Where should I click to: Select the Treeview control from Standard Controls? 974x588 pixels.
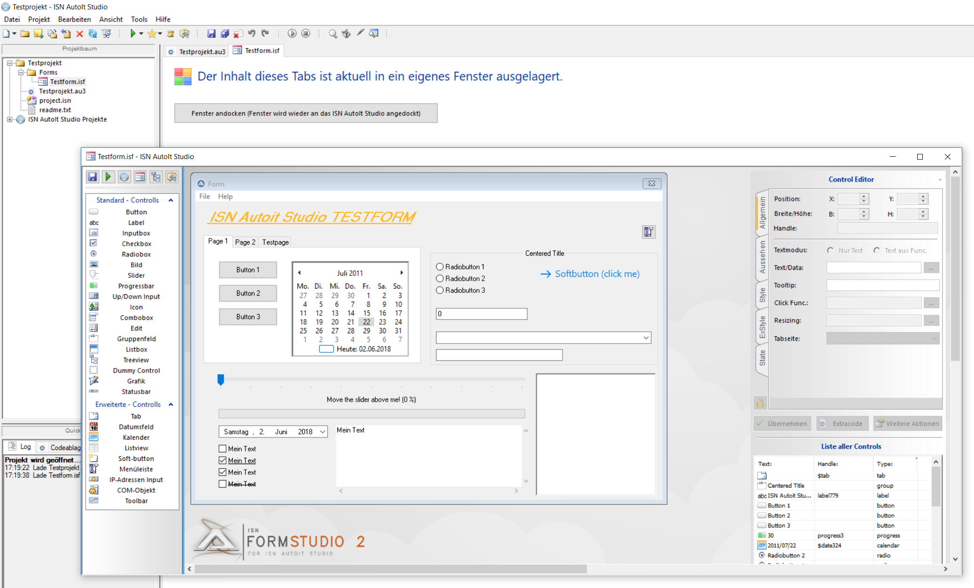point(136,360)
